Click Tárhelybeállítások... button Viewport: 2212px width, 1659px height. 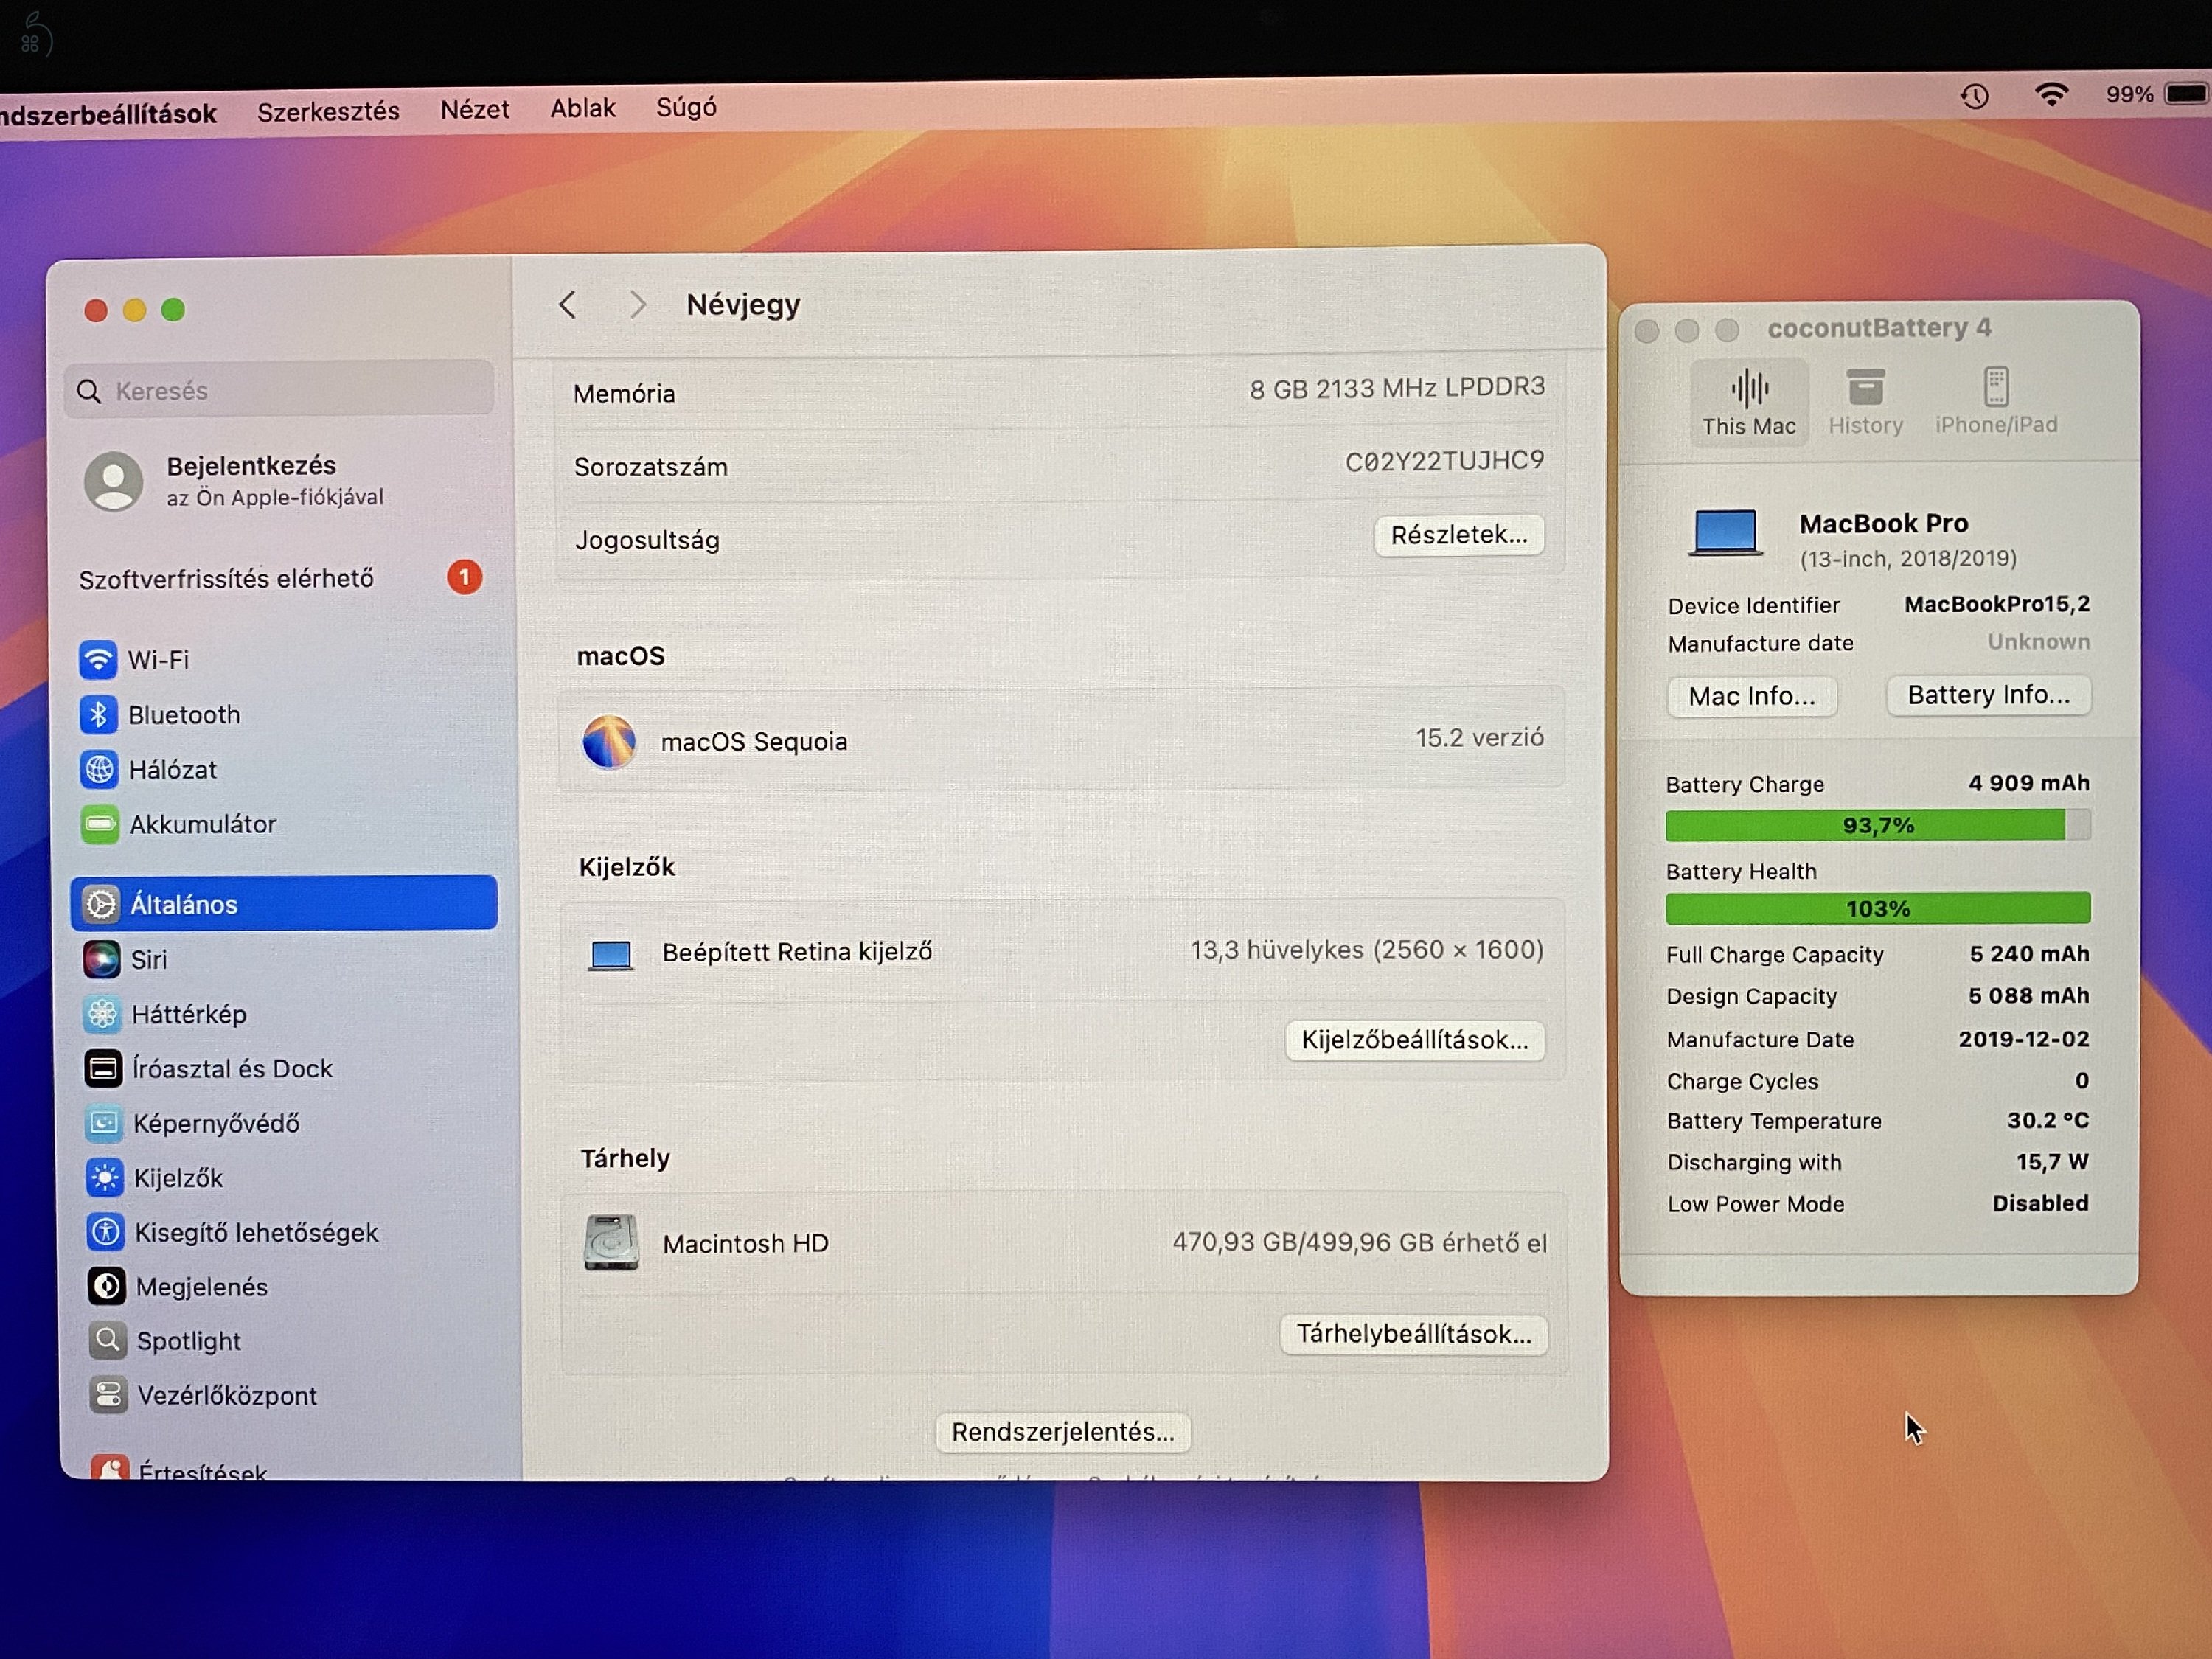pyautogui.click(x=1414, y=1334)
